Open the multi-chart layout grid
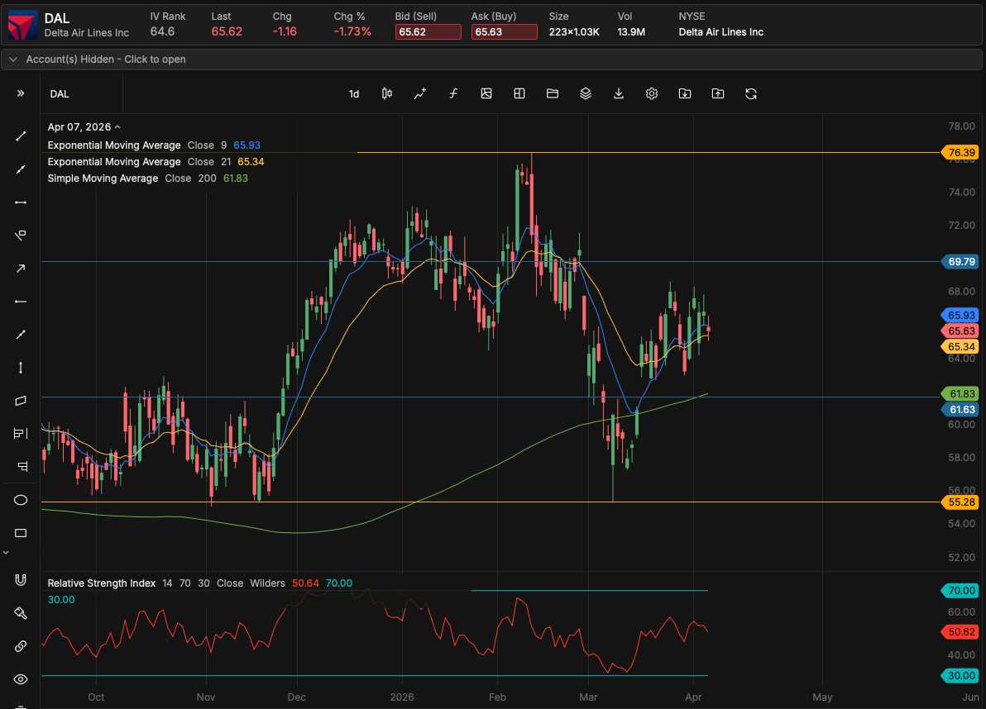This screenshot has height=709, width=986. (519, 93)
